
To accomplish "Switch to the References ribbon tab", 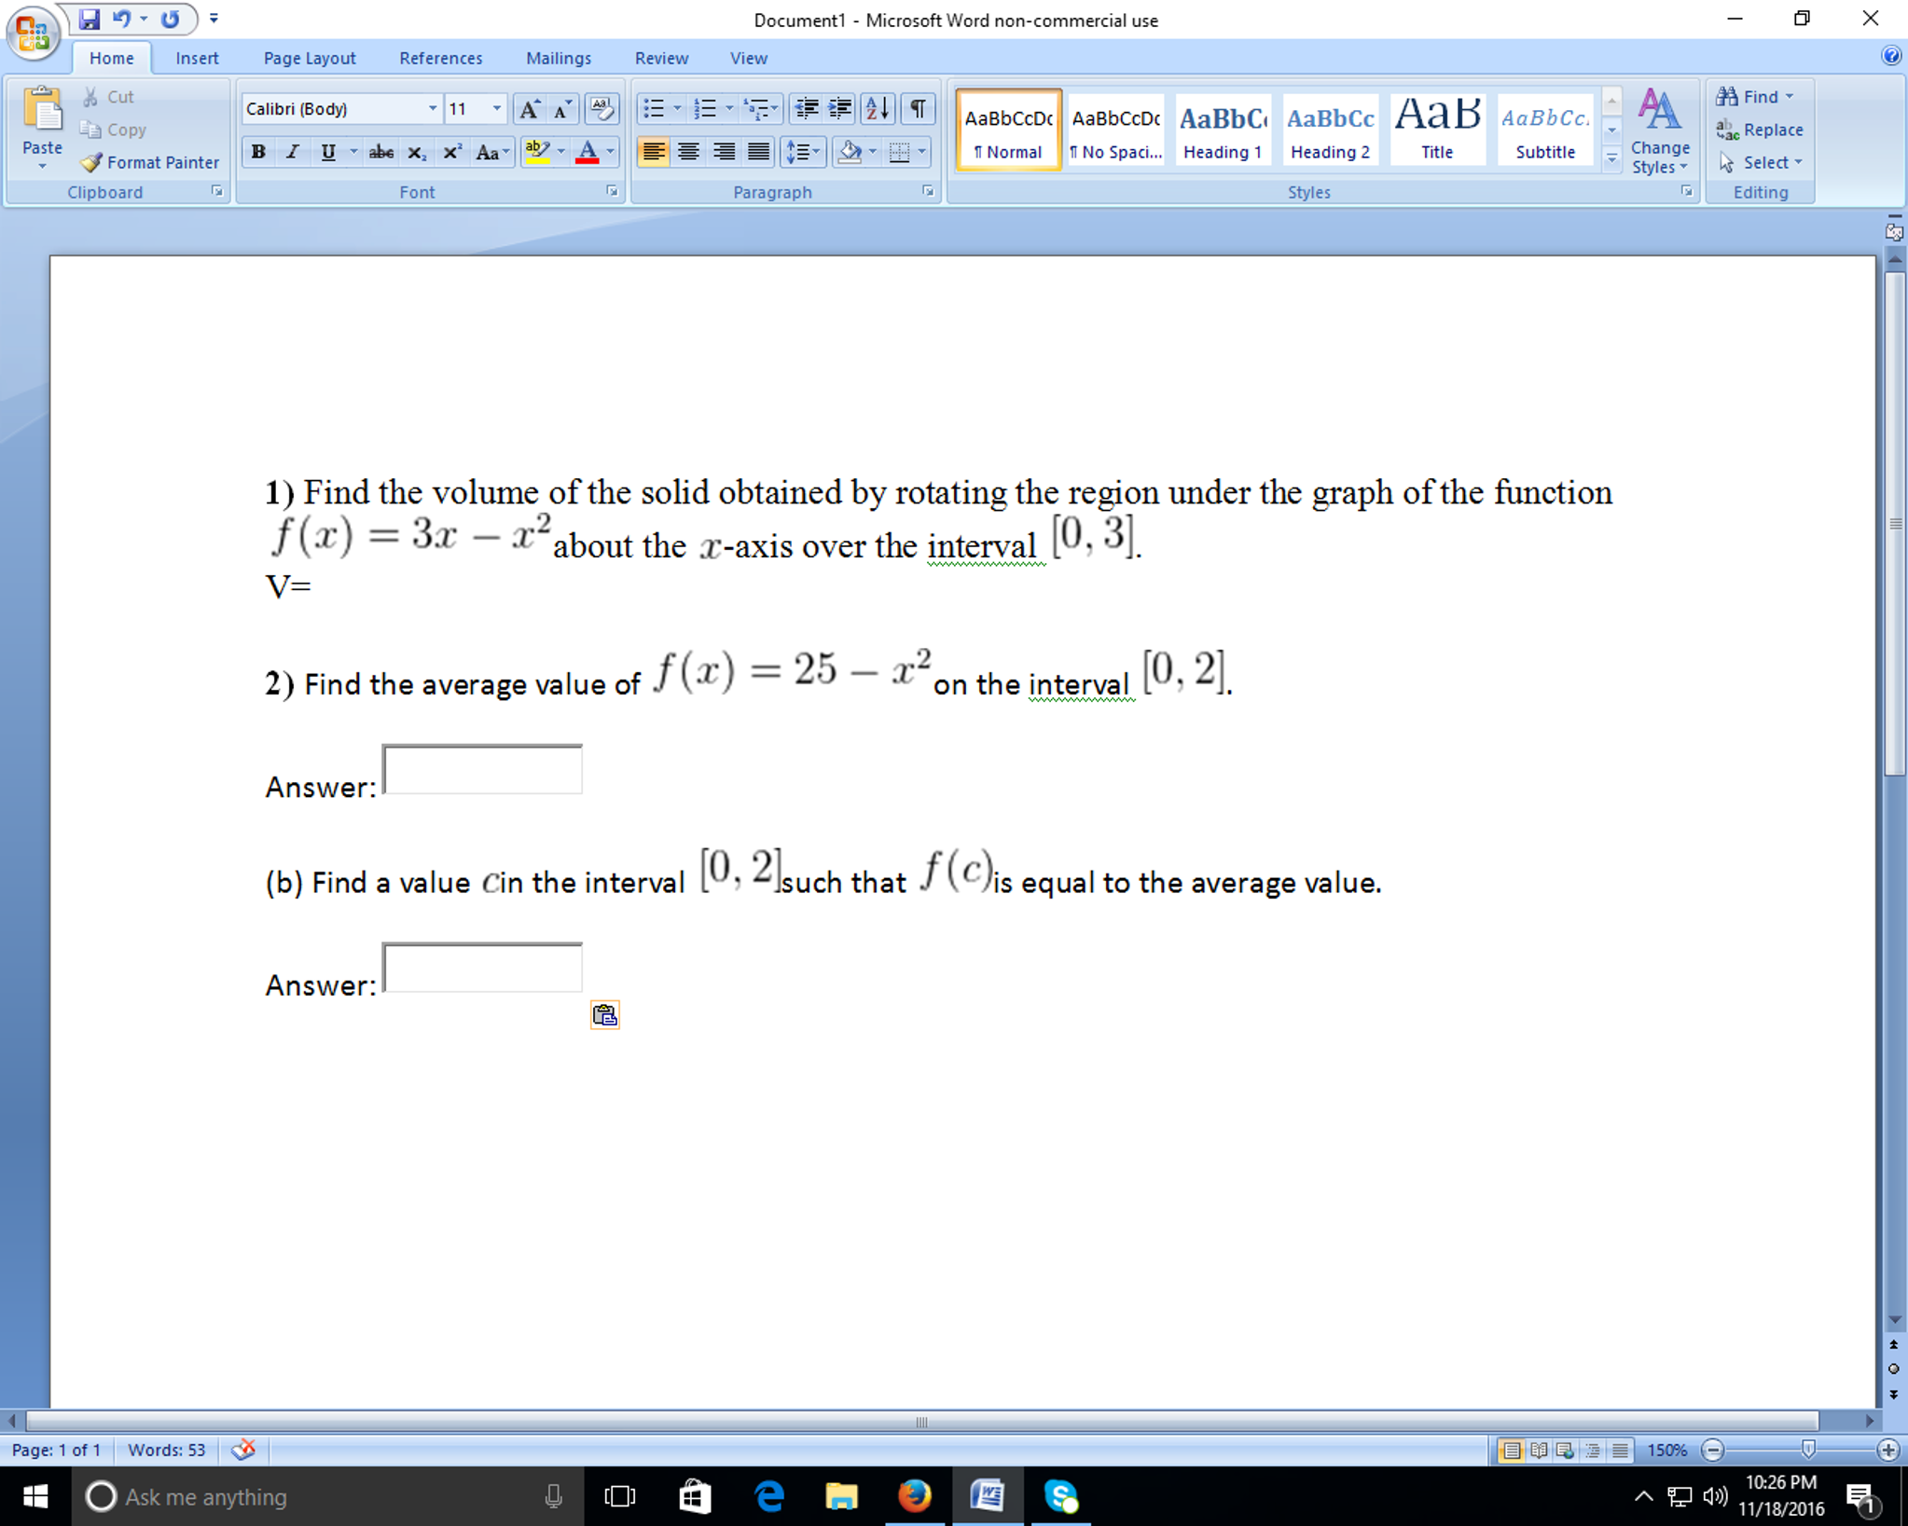I will click(x=440, y=57).
